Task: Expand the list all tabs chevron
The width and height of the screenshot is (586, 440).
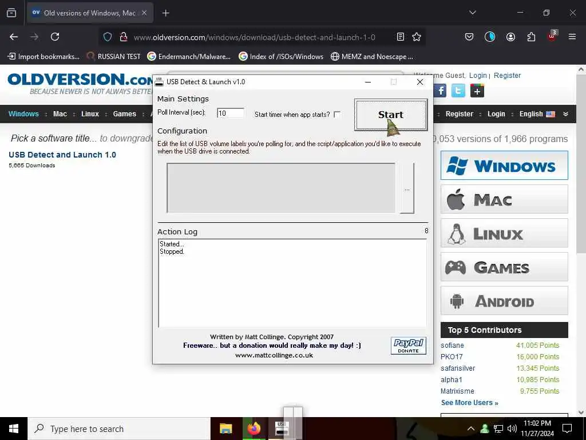Action: (473, 13)
